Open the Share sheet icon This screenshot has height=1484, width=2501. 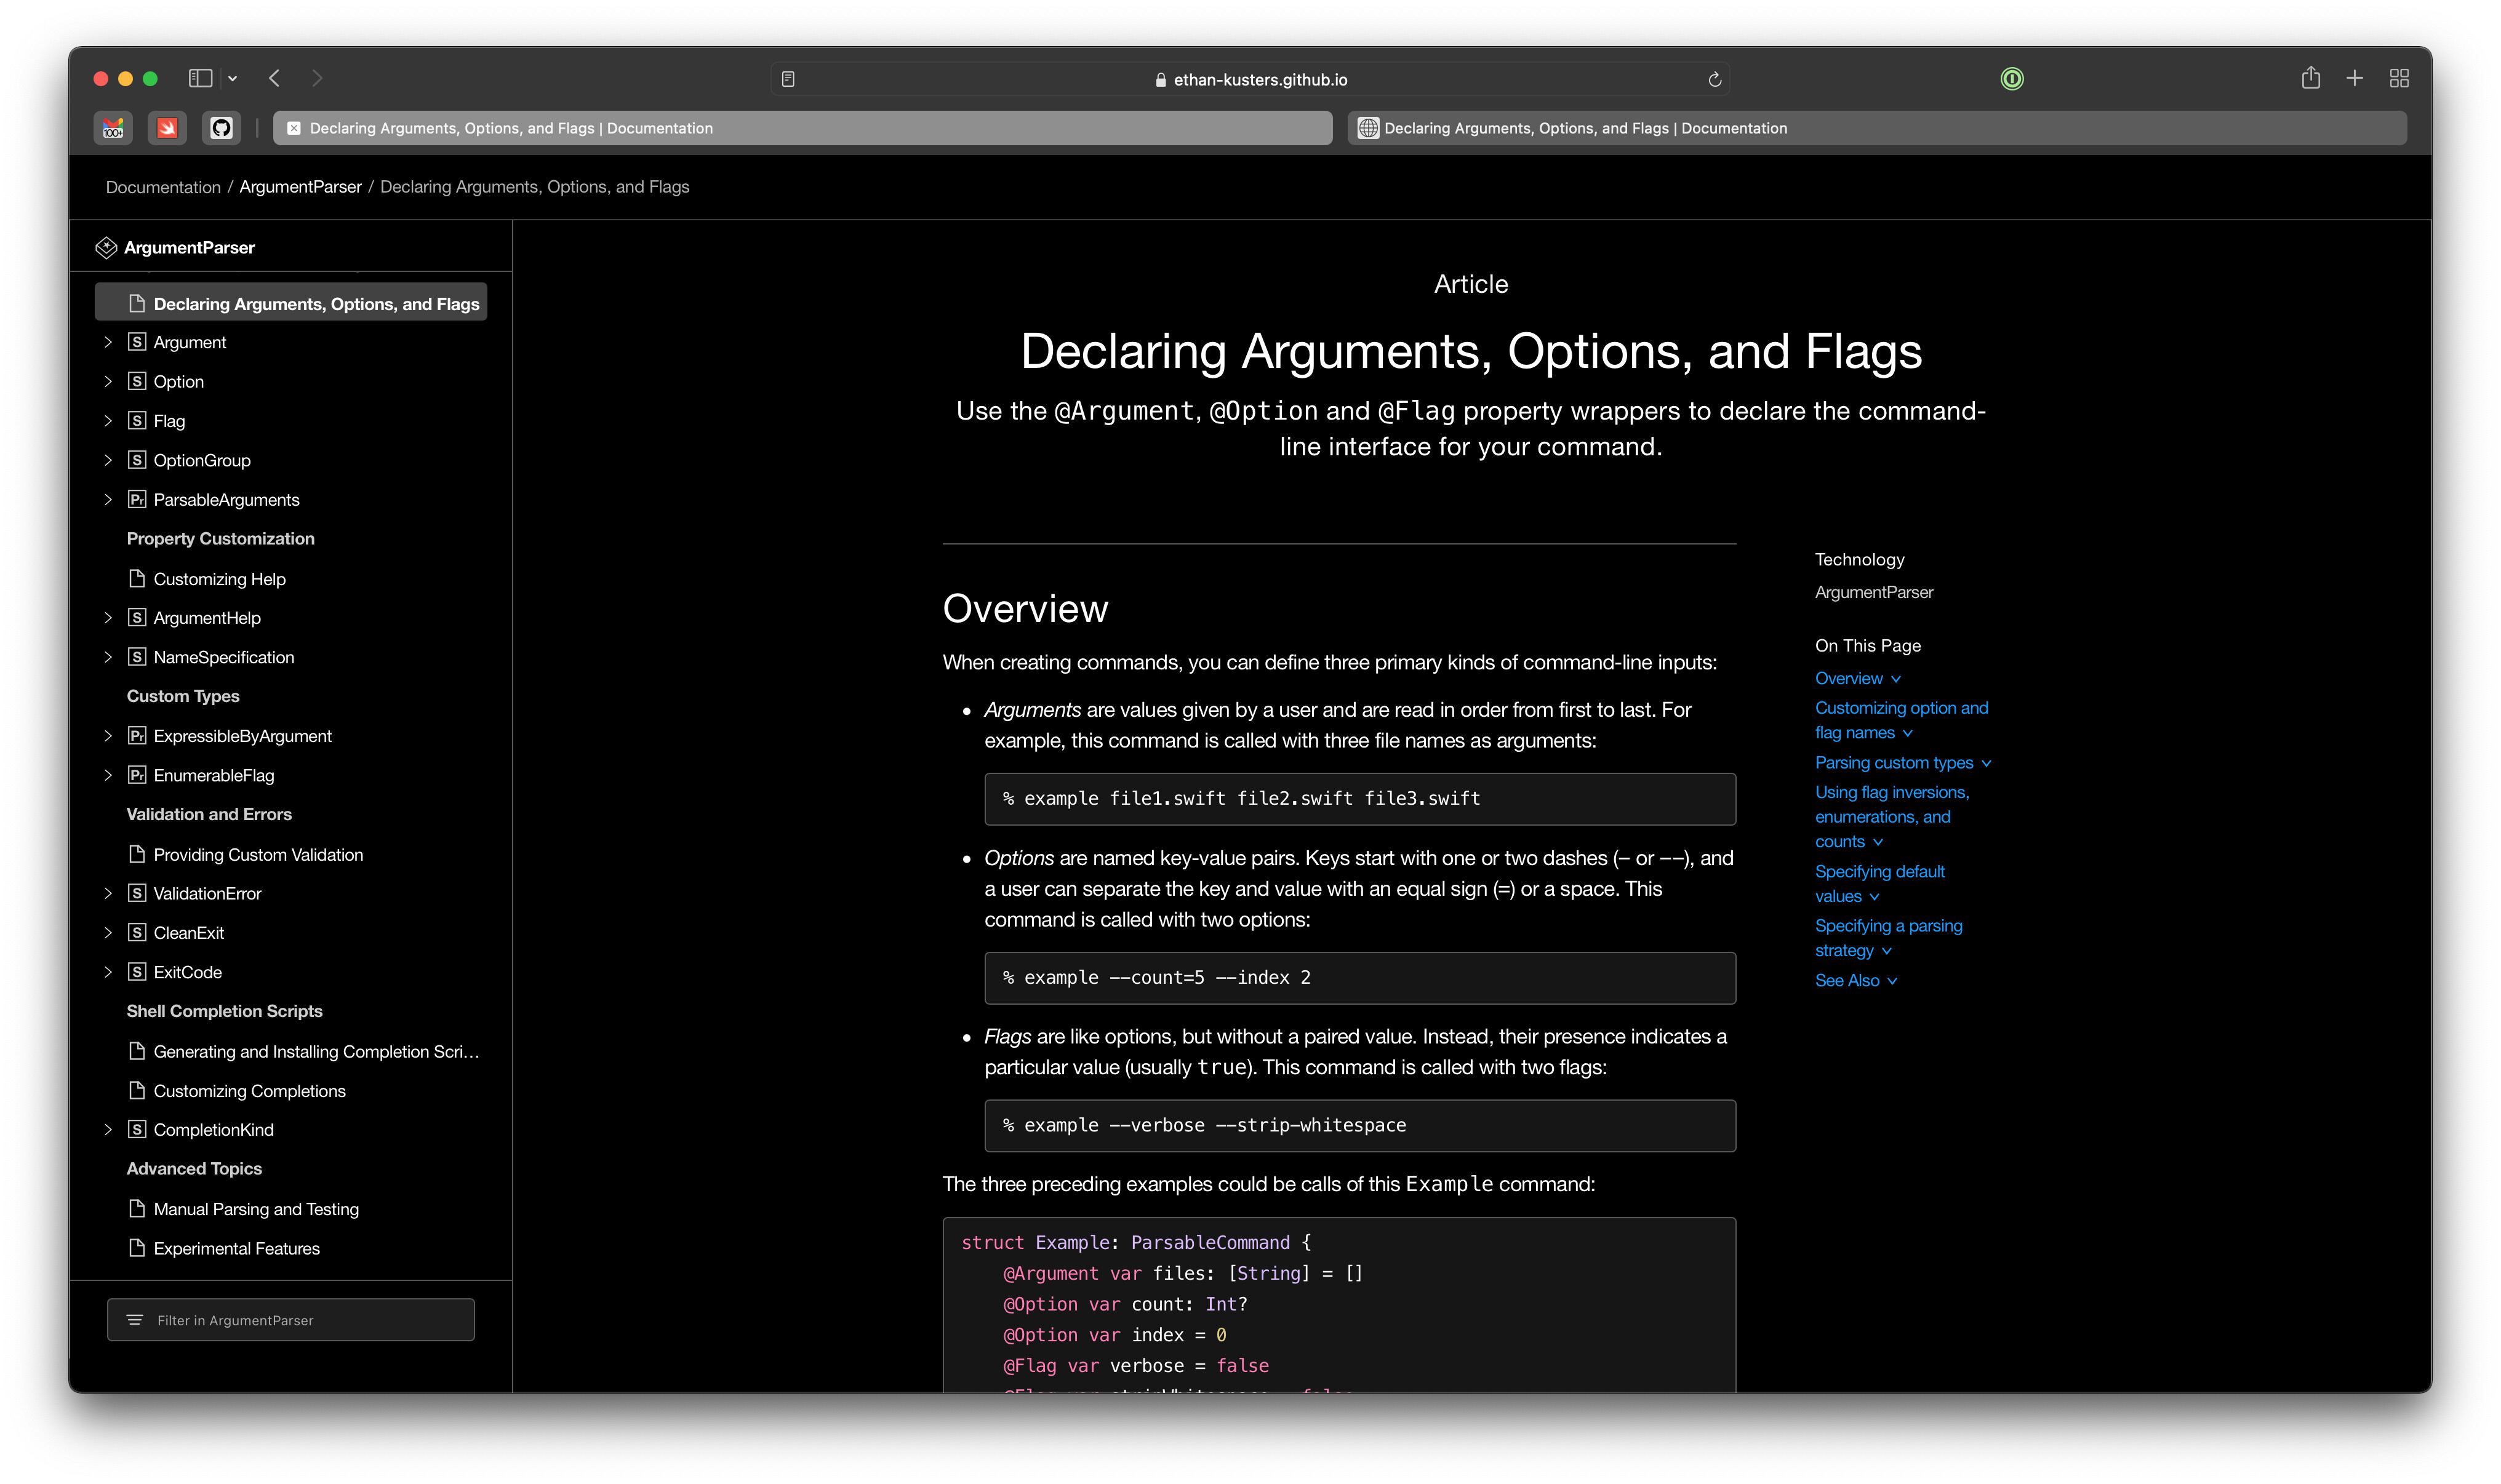pyautogui.click(x=2310, y=78)
